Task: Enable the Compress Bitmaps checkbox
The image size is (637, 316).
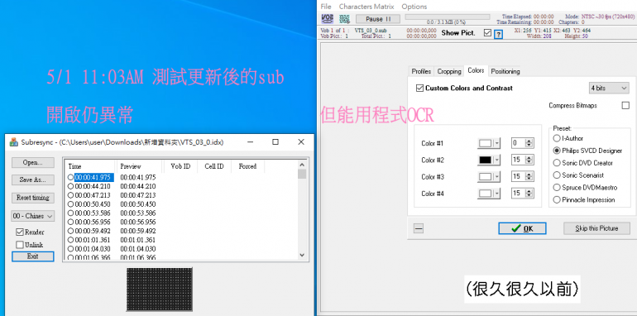Action: coord(625,106)
